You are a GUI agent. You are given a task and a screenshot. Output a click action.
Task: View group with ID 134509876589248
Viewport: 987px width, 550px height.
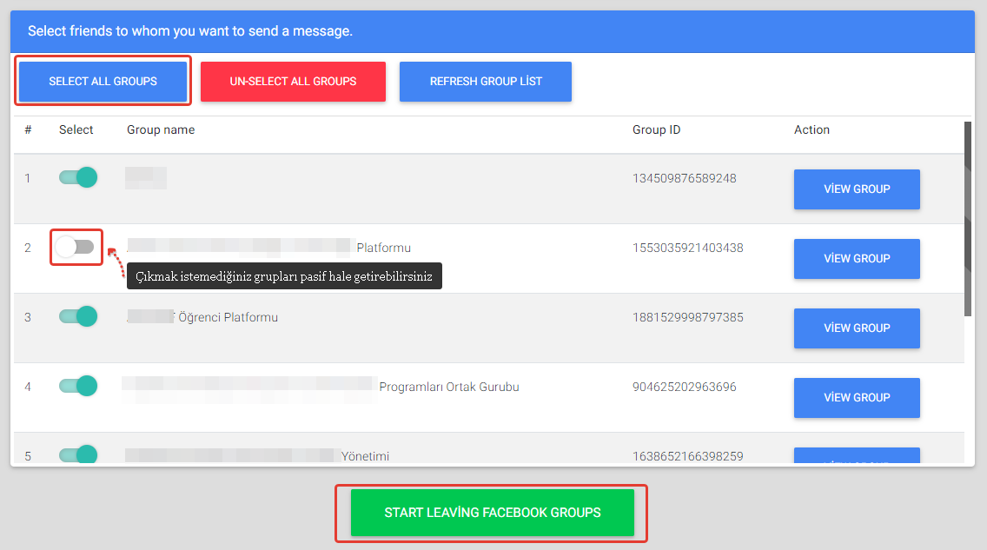856,189
